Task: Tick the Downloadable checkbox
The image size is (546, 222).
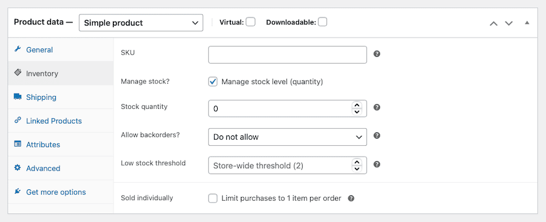Action: pyautogui.click(x=323, y=22)
